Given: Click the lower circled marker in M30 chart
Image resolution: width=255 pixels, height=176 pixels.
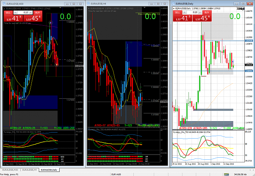Looking at the screenshot, I should [x=57, y=65].
